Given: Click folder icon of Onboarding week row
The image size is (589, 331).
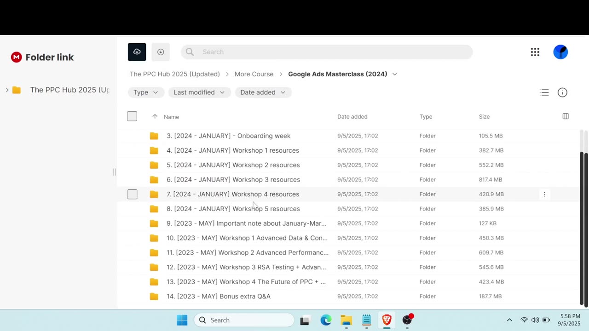Looking at the screenshot, I should coord(154,136).
